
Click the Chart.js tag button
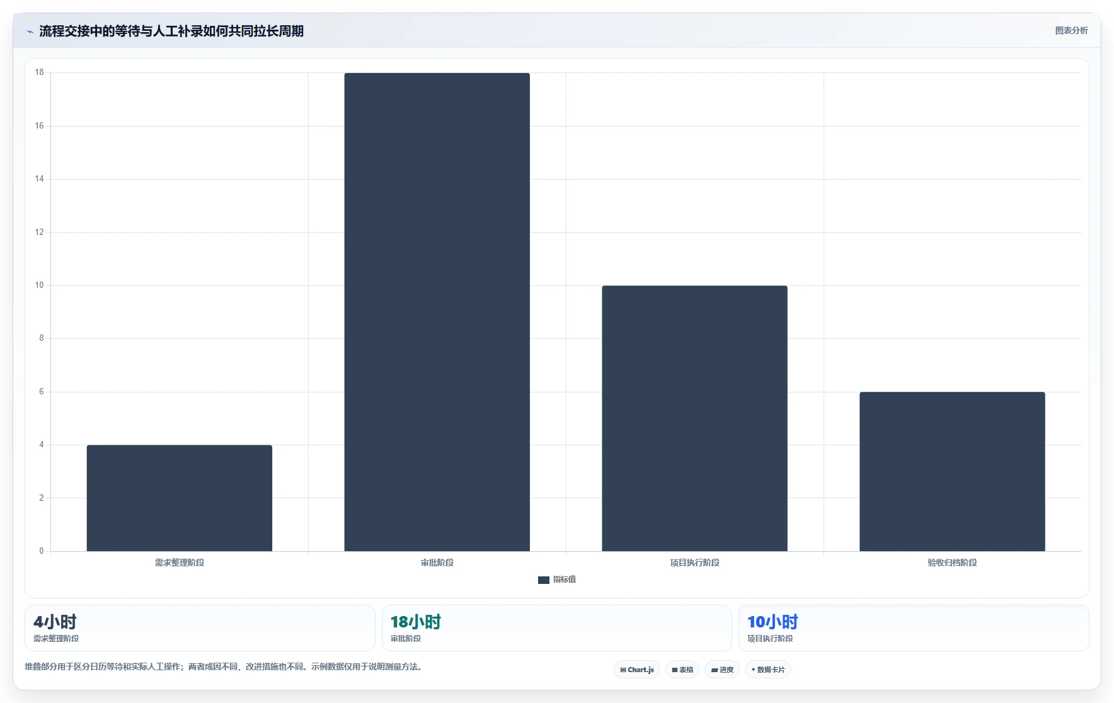point(637,670)
